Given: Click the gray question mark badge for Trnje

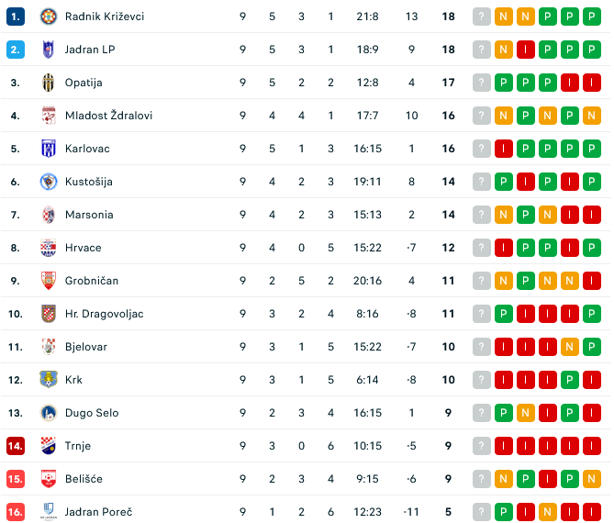Looking at the screenshot, I should coord(482,446).
